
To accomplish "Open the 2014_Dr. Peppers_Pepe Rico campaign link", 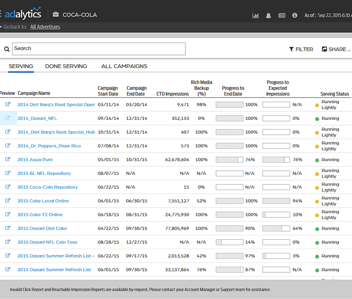I will click(49, 146).
